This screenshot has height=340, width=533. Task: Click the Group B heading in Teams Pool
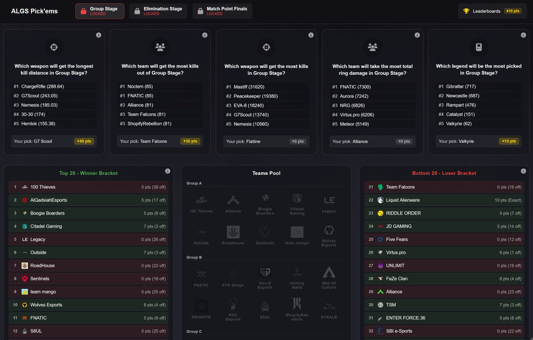[194, 257]
